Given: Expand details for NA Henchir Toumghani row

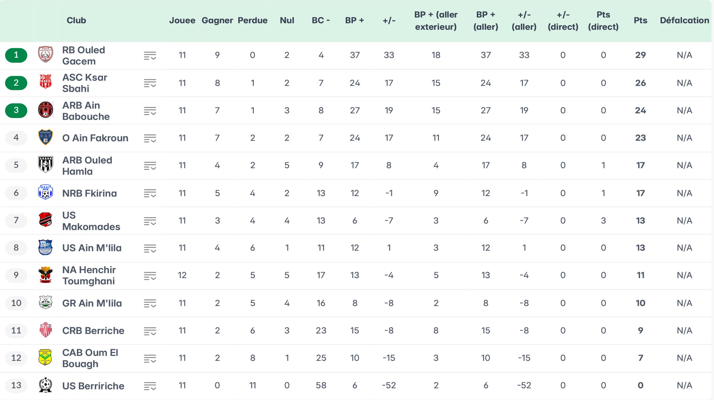Looking at the screenshot, I should tap(150, 276).
